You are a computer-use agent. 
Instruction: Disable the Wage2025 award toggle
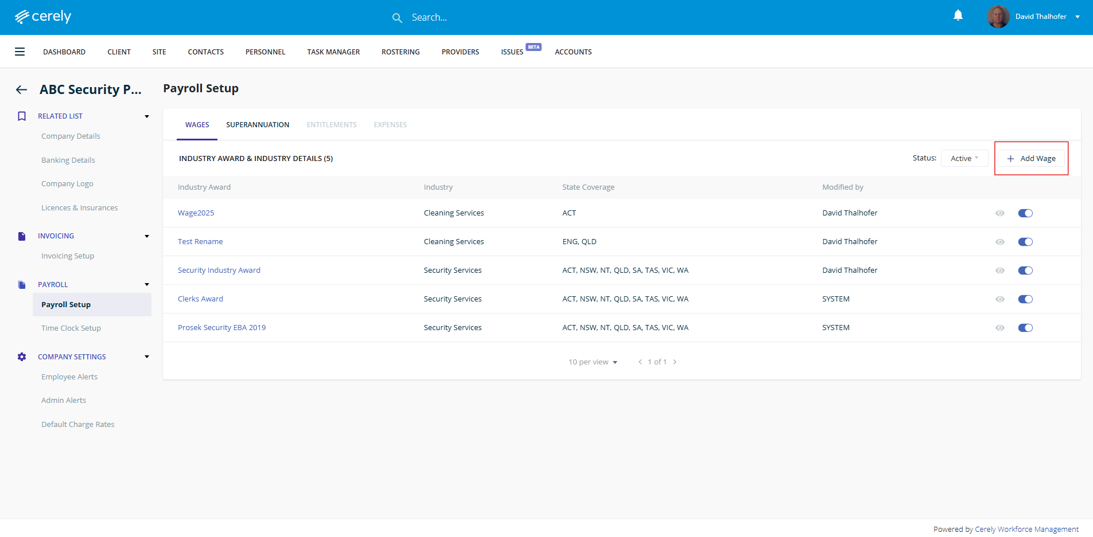(1025, 213)
